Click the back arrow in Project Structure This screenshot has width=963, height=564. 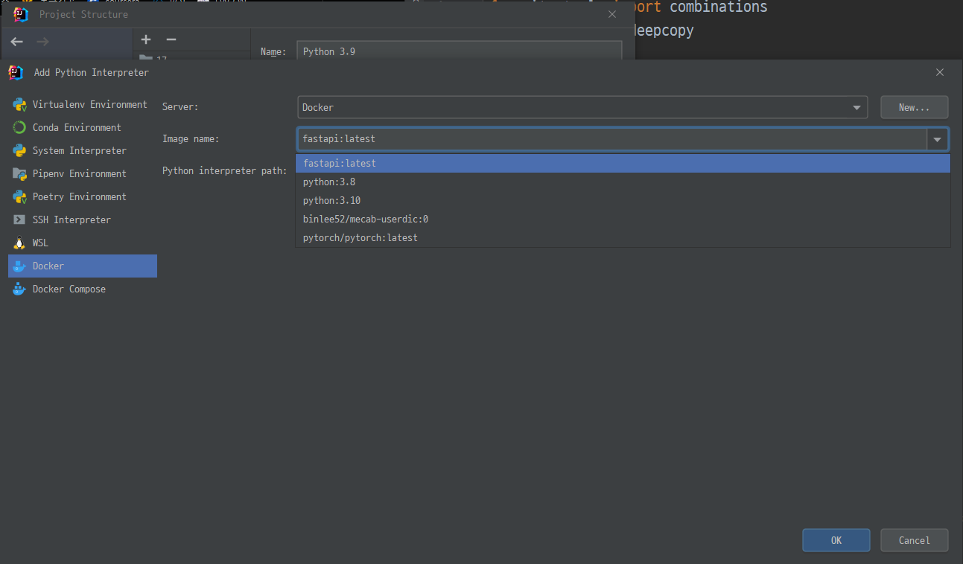[x=16, y=42]
